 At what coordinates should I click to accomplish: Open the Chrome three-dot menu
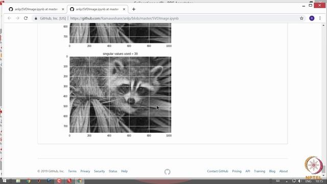pyautogui.click(x=320, y=18)
